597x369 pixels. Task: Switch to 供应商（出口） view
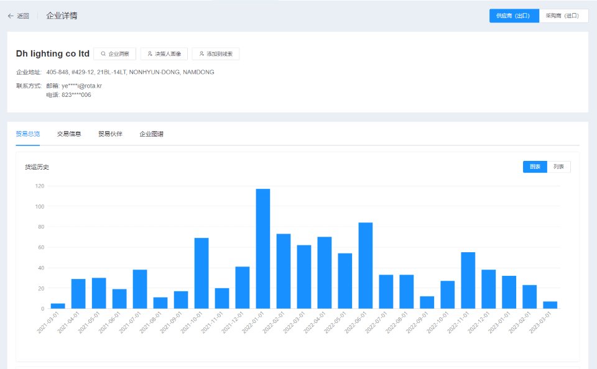click(514, 16)
